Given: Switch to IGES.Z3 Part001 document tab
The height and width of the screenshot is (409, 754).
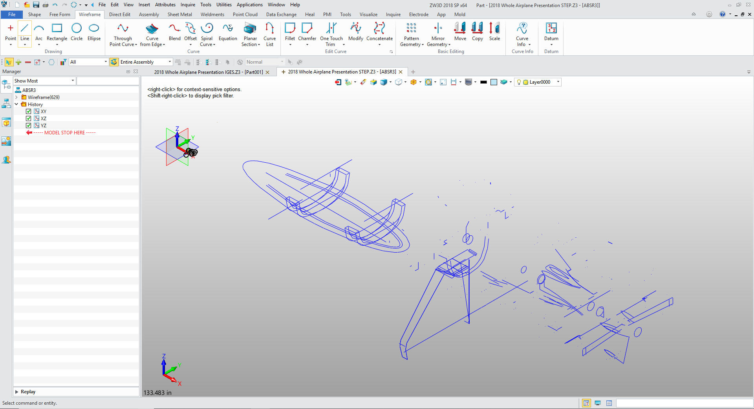Looking at the screenshot, I should pyautogui.click(x=208, y=72).
